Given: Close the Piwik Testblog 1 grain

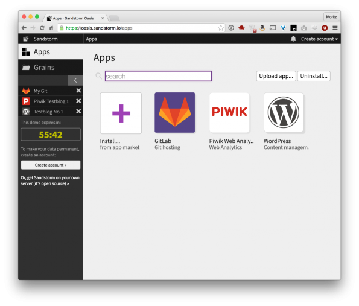Looking at the screenshot, I should click(x=78, y=101).
